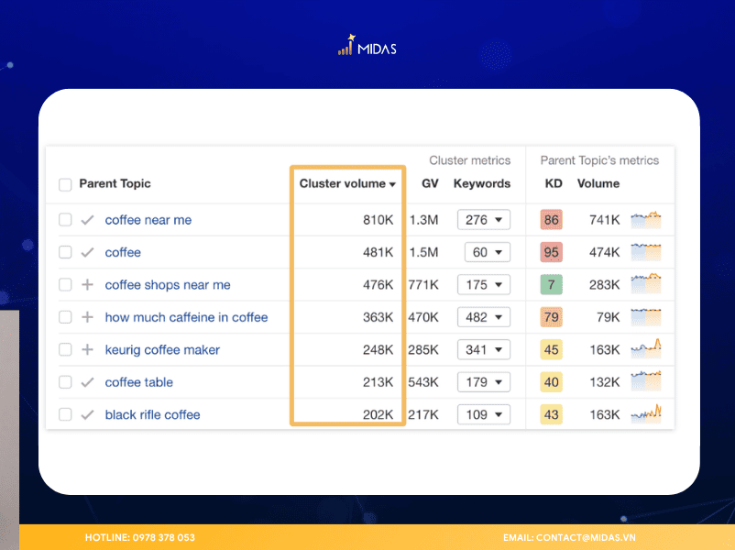
Task: Check the box for how much caffeine in coffee
Action: pyautogui.click(x=65, y=317)
